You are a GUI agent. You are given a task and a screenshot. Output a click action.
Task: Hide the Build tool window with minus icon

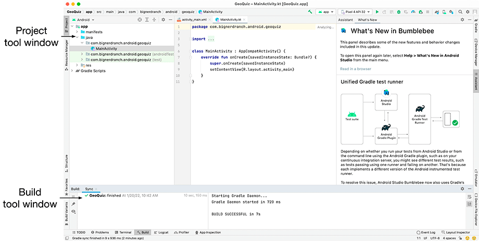pyautogui.click(x=470, y=189)
